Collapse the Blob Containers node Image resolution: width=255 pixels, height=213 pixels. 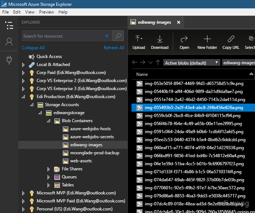click(49, 121)
